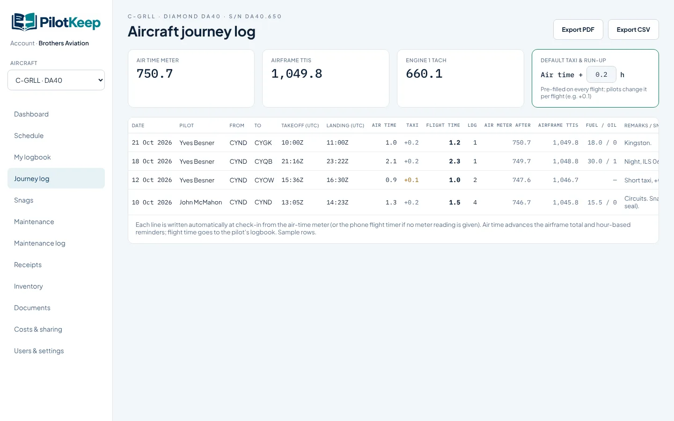Image resolution: width=674 pixels, height=421 pixels.
Task: Click destination CYOW cell
Action: 264,180
